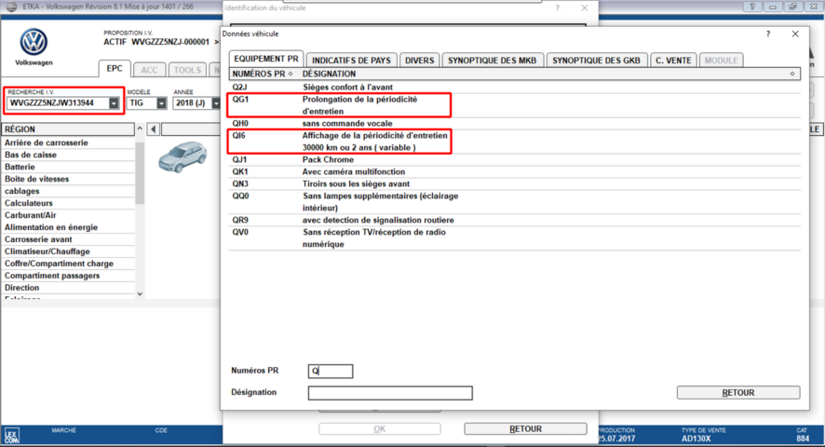Click RETOUR button in Identification du véhicule window
This screenshot has height=447, width=825.
coord(525,428)
